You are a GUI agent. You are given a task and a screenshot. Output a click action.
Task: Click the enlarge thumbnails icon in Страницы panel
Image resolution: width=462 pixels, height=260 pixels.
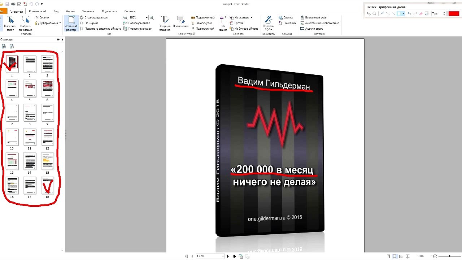[4, 46]
